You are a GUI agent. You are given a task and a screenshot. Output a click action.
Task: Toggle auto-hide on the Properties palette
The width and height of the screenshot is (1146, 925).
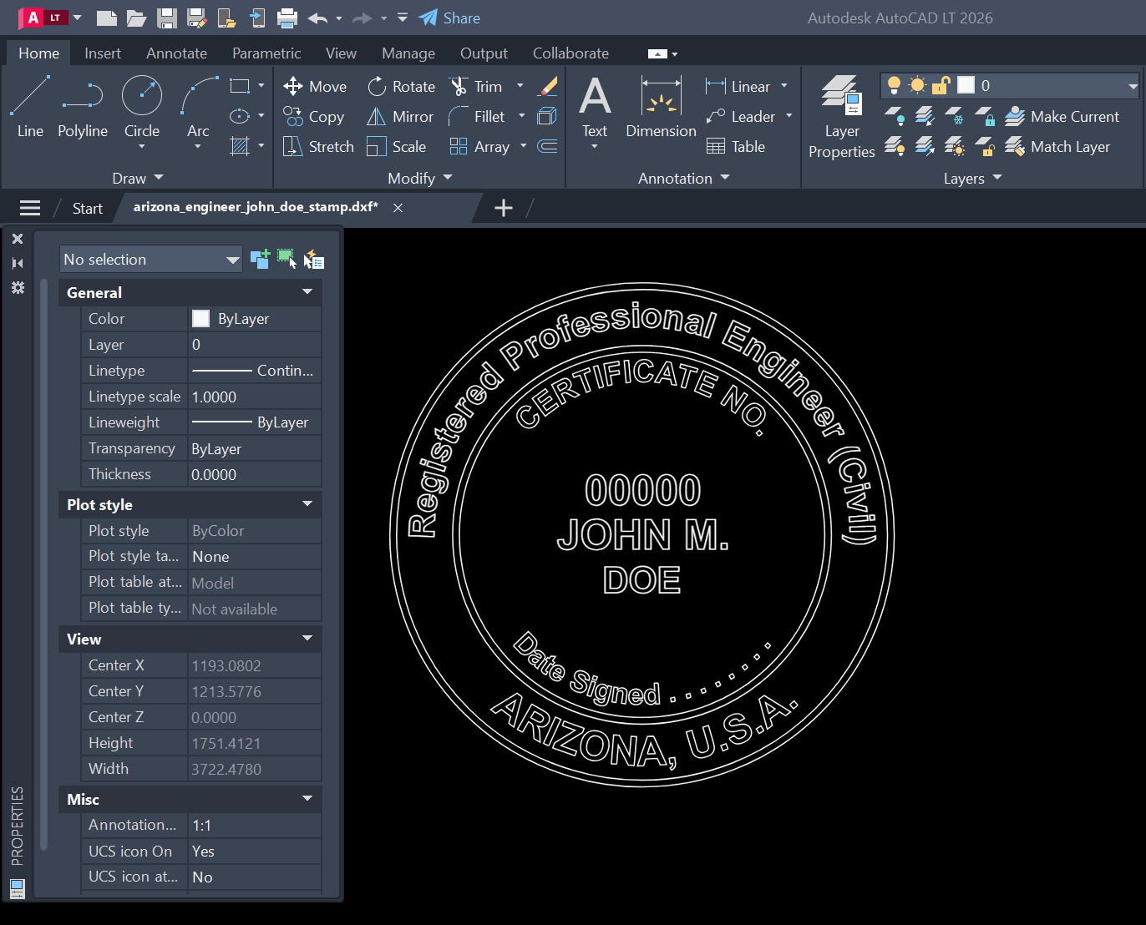pyautogui.click(x=18, y=263)
